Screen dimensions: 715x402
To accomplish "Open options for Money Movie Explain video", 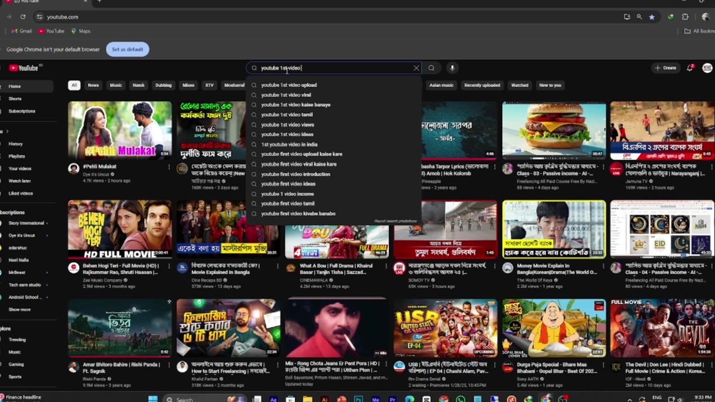I will click(603, 266).
